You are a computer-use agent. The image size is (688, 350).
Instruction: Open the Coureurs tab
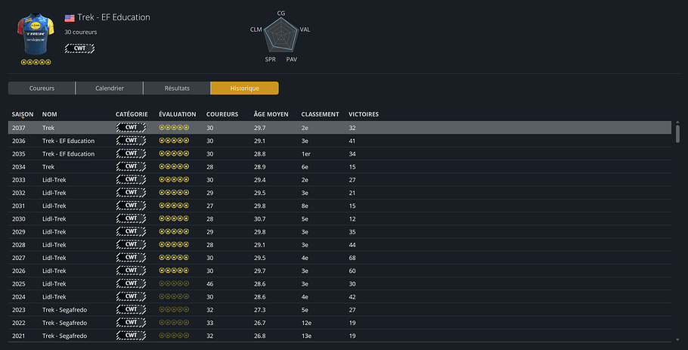click(42, 88)
